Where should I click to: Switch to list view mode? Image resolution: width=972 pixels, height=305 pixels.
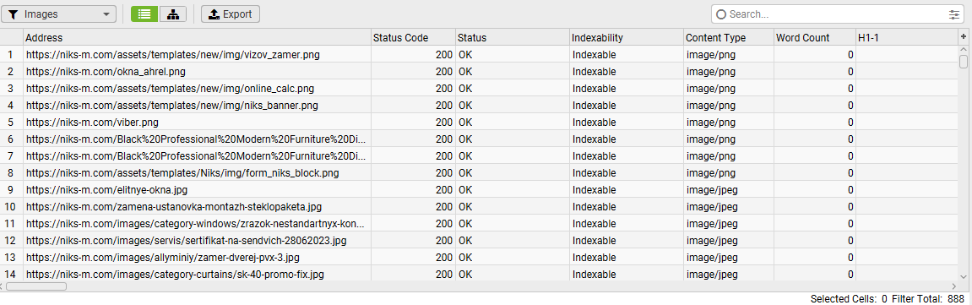(x=144, y=14)
